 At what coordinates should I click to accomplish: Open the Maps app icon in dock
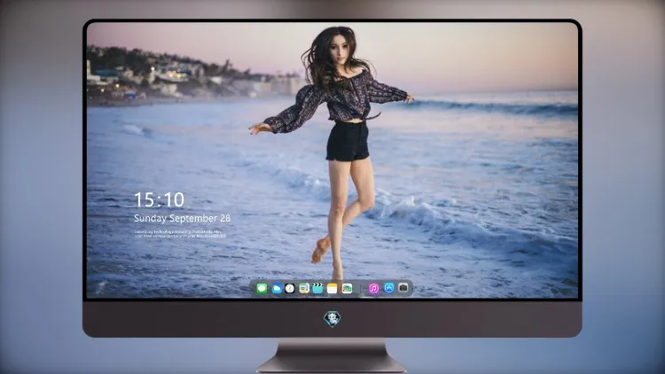304,289
